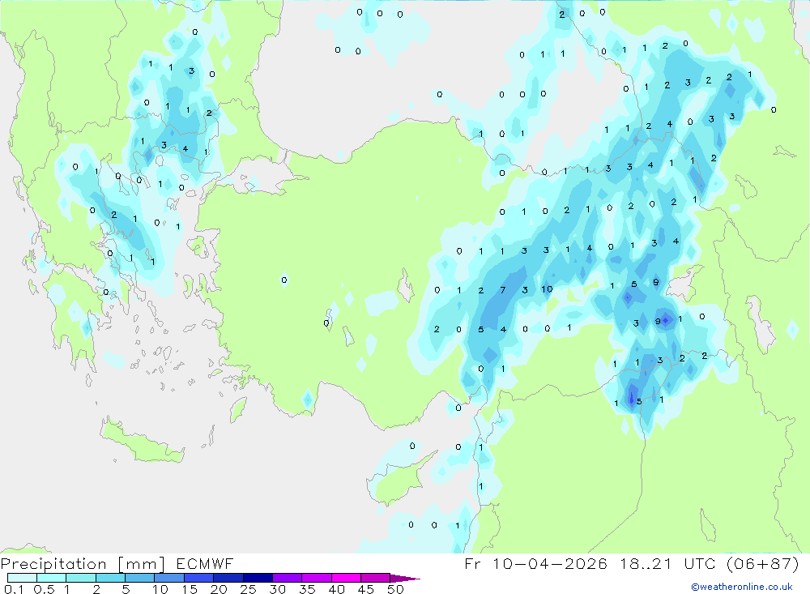The width and height of the screenshot is (810, 594).
Task: Click the map precipitation value 10
Action: pyautogui.click(x=547, y=289)
